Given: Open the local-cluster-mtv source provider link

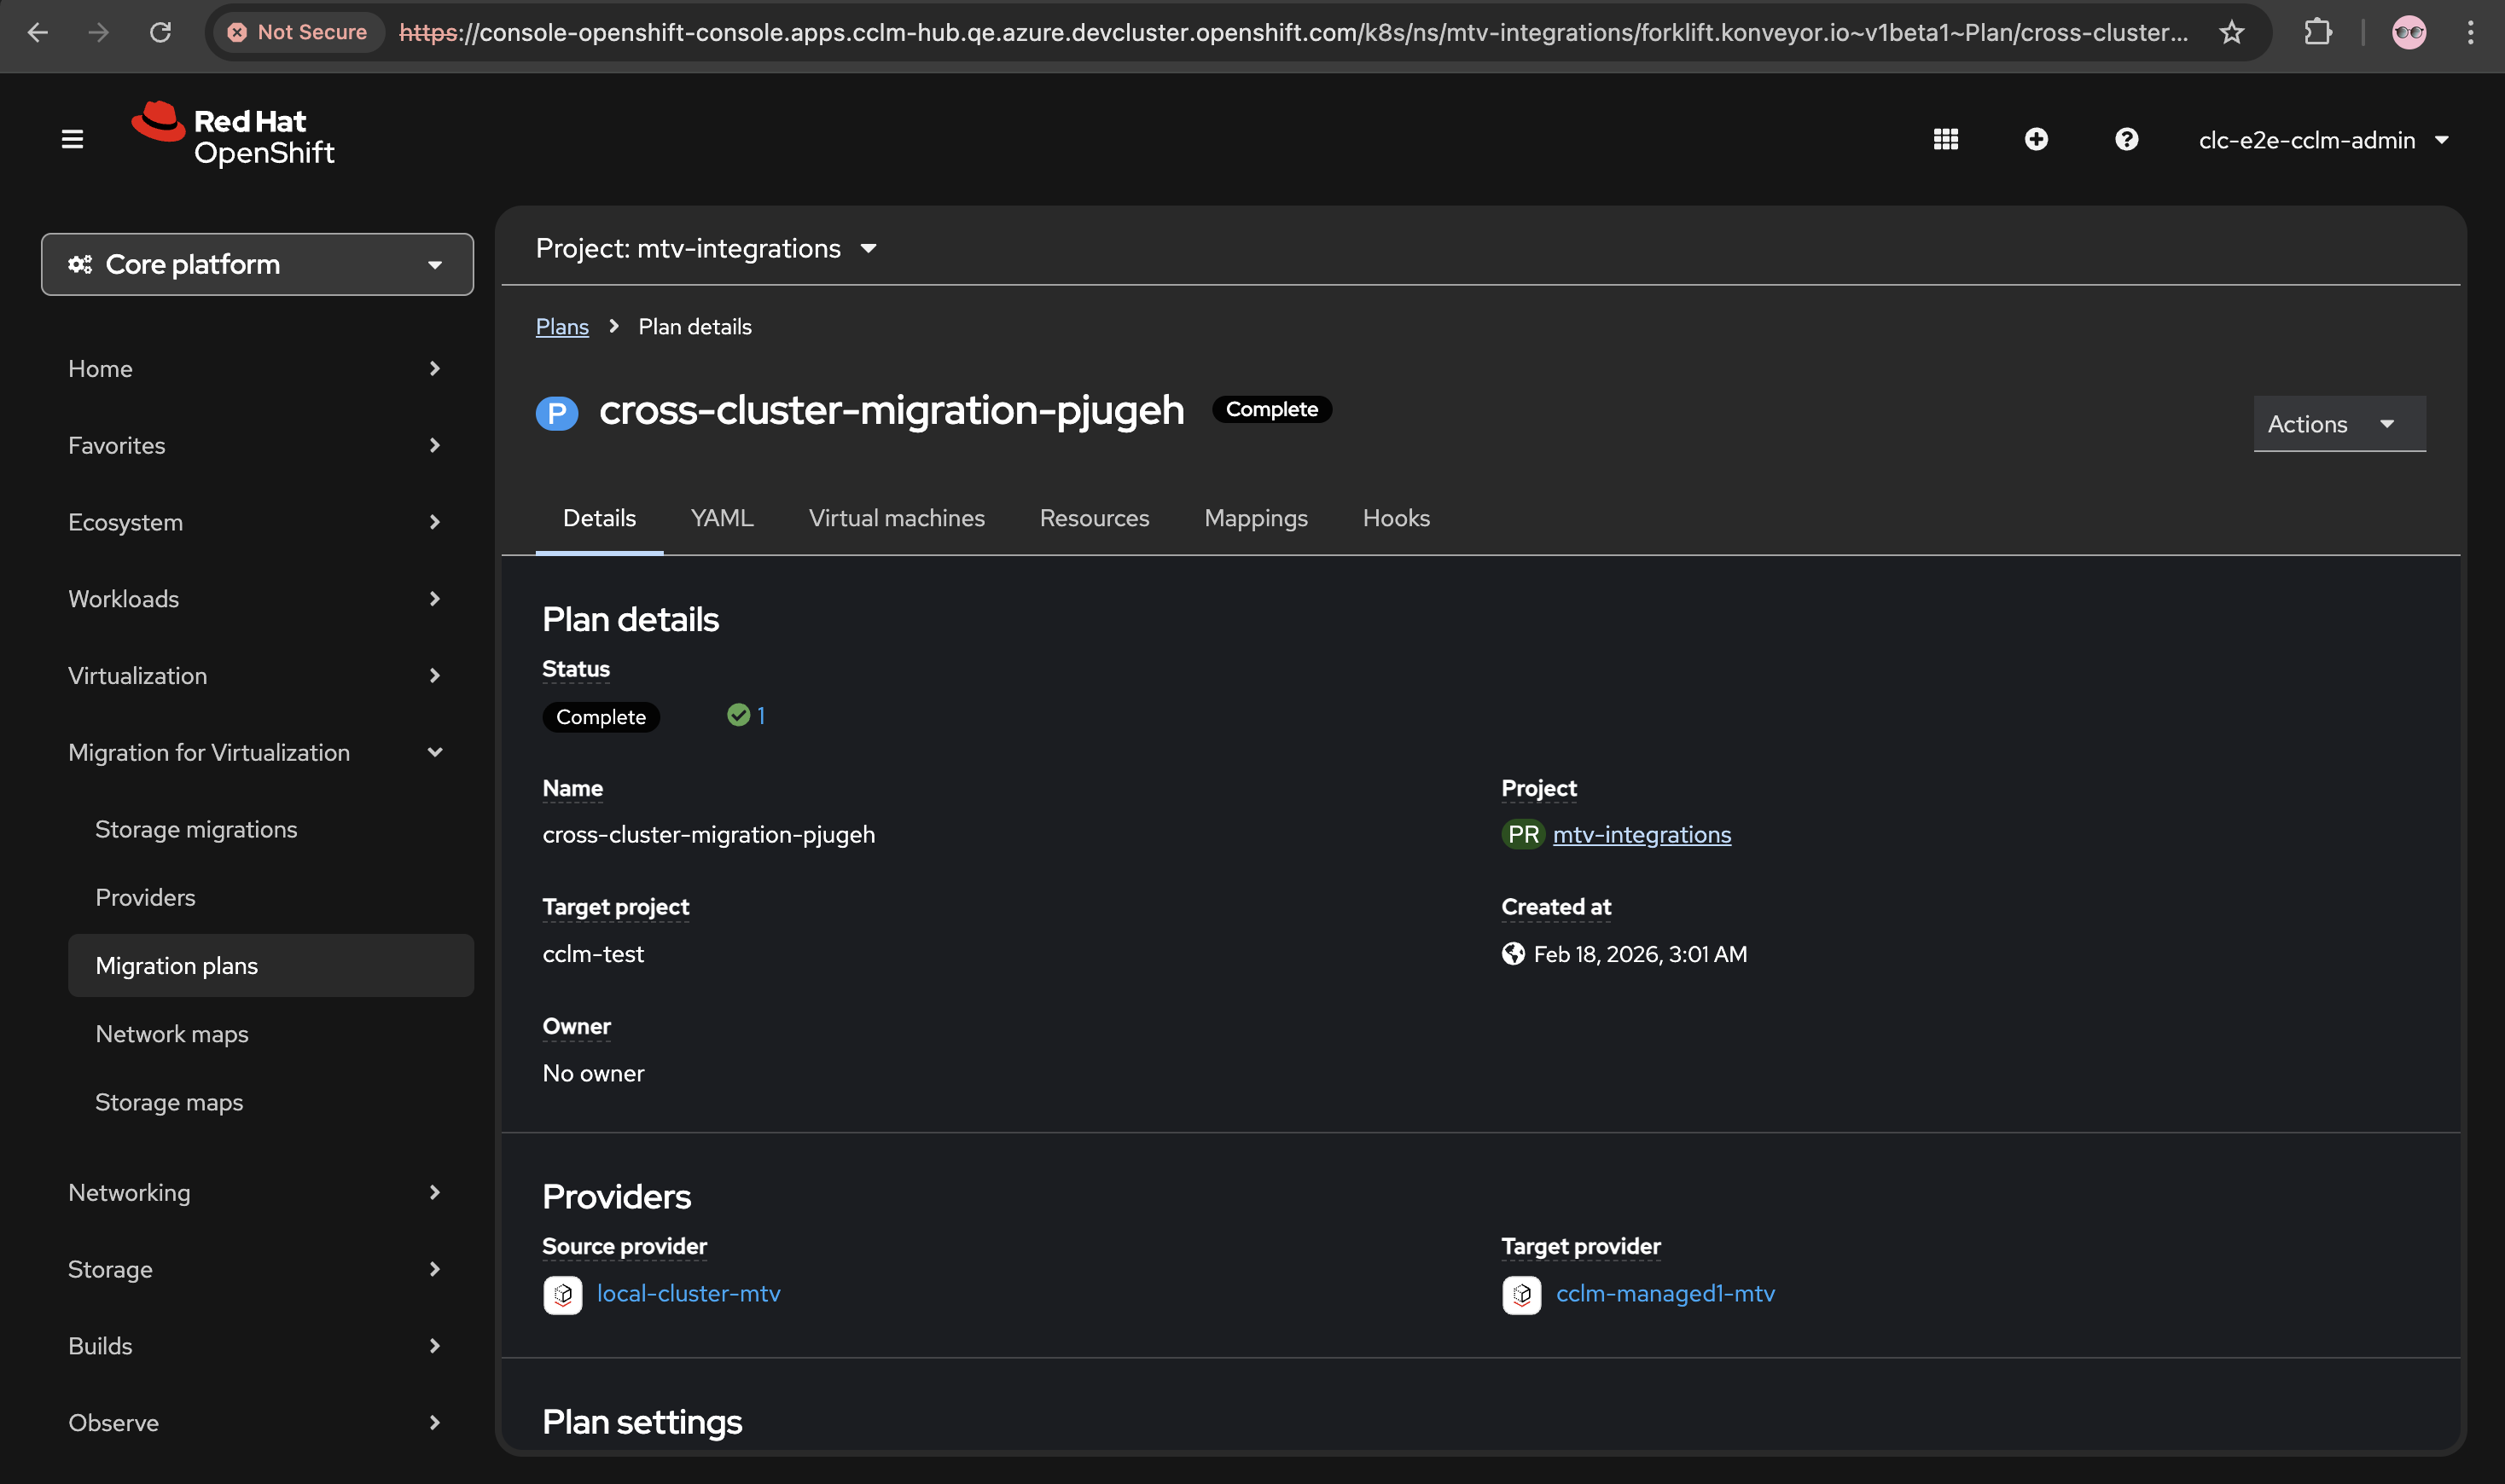Looking at the screenshot, I should (689, 1293).
